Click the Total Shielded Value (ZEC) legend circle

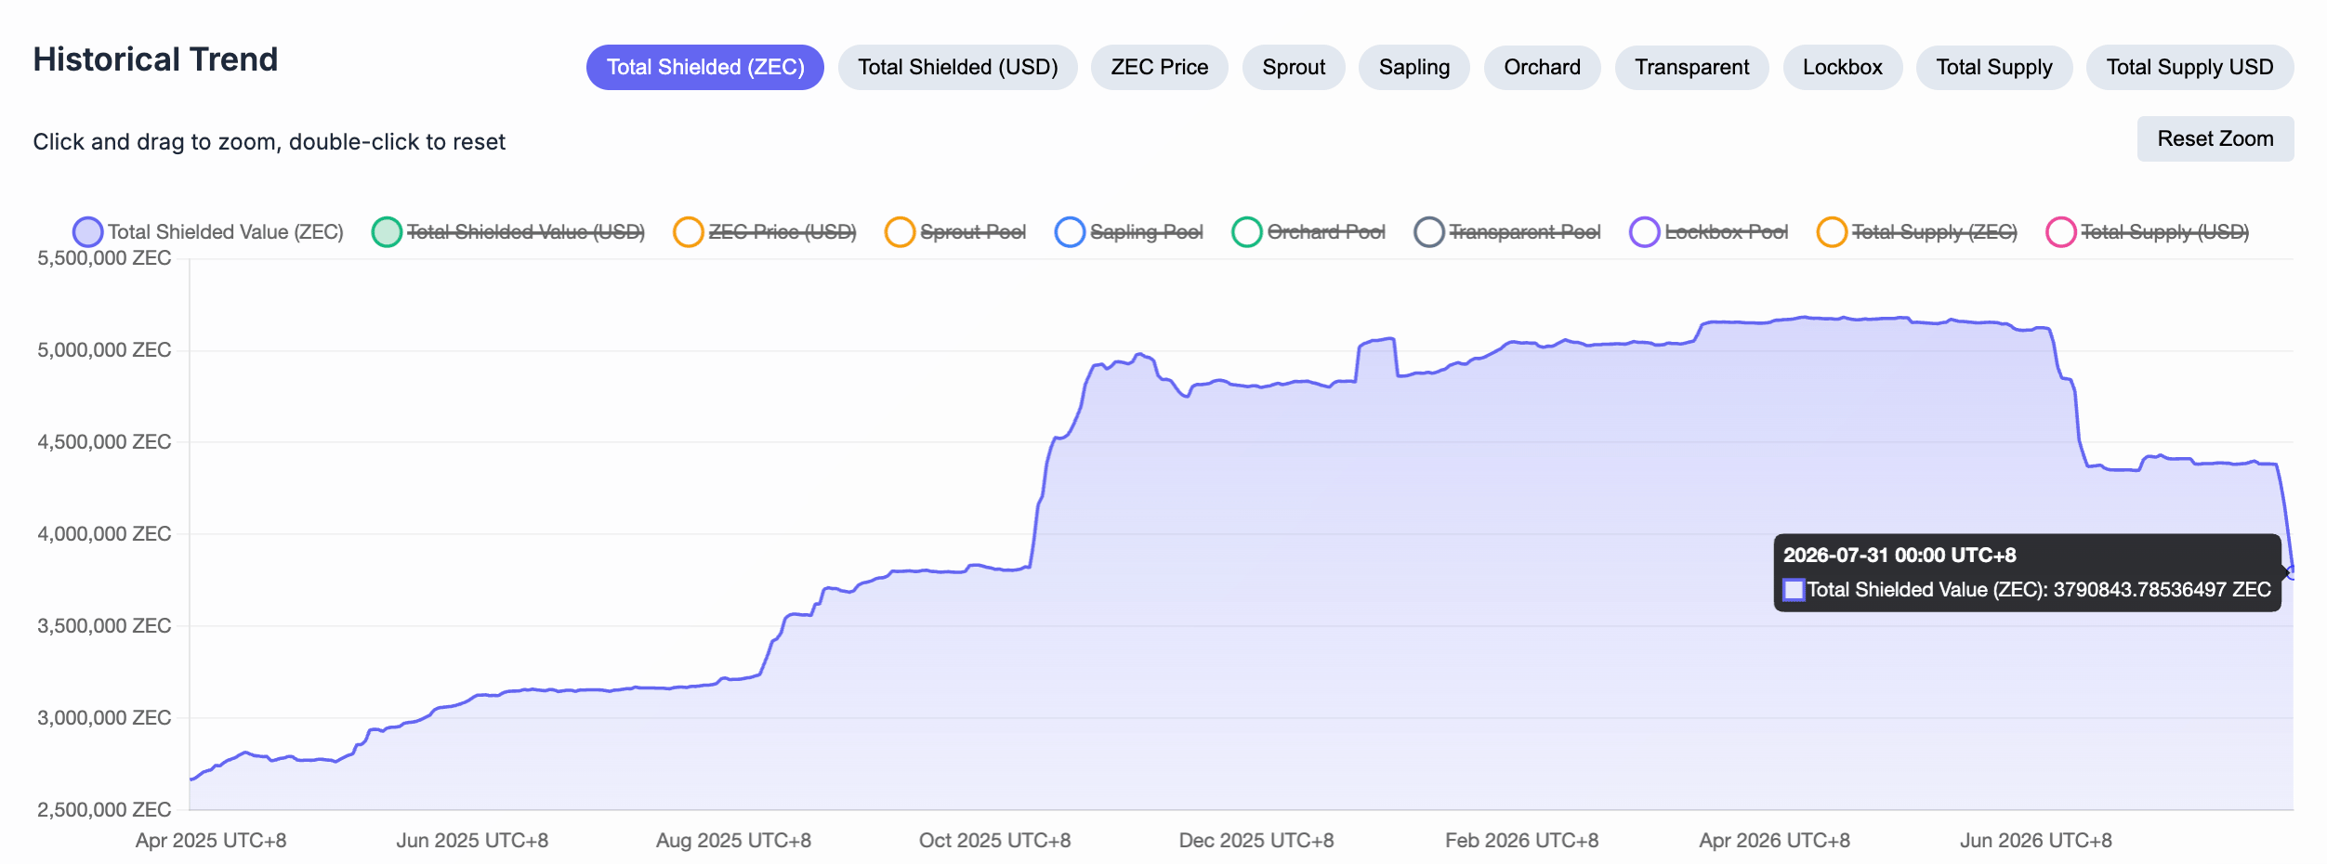87,232
